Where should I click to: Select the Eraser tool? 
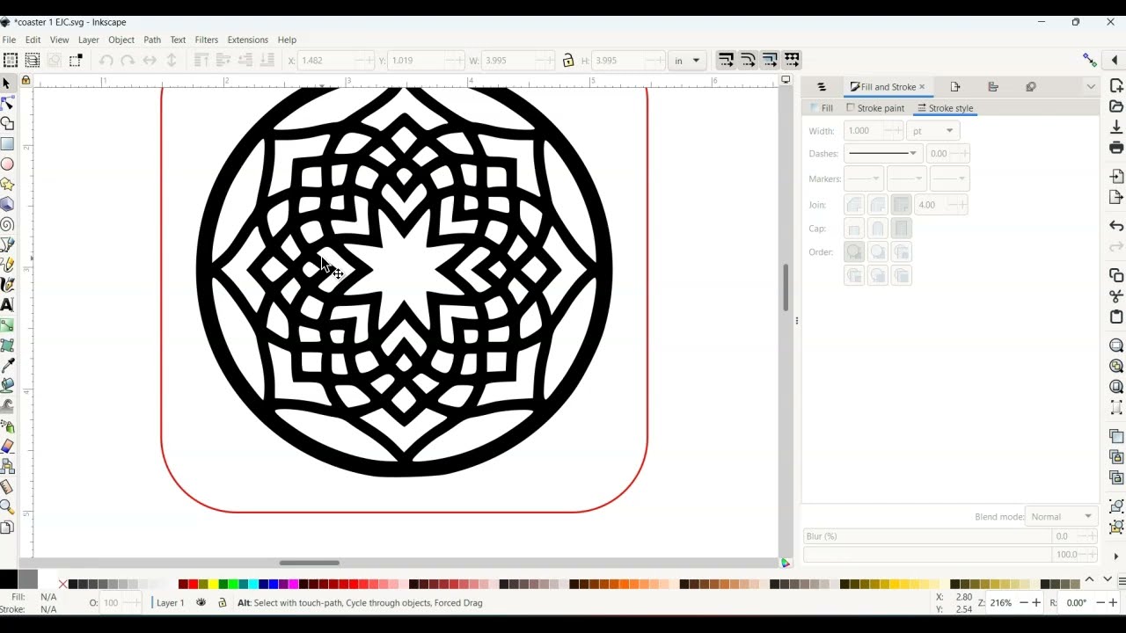[7, 446]
